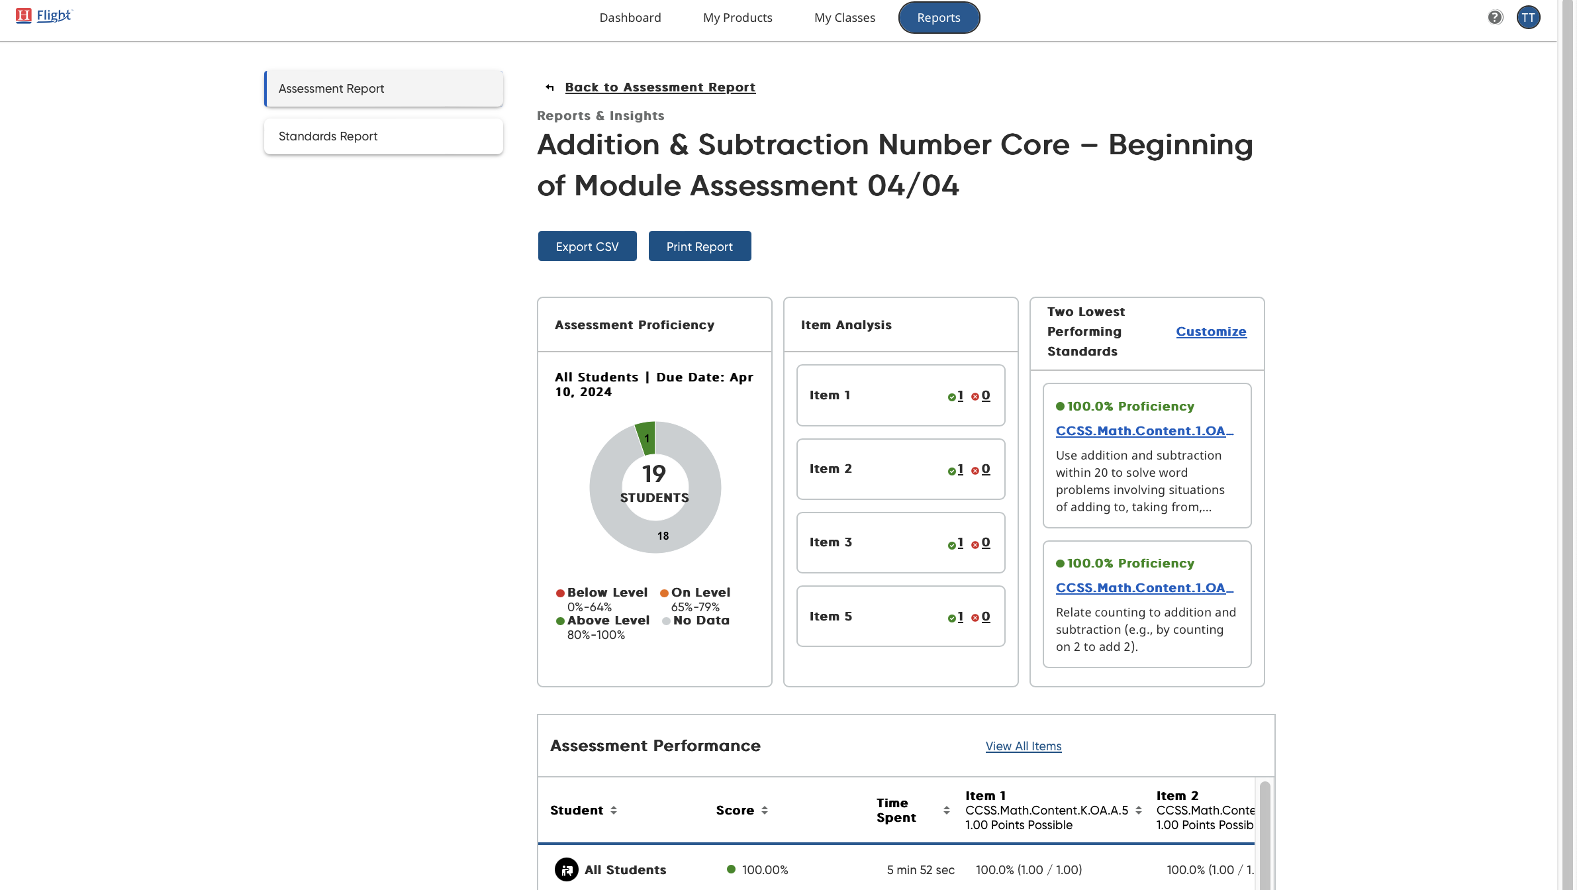Screen dimensions: 1577x890
Task: Click Item 1 correct count checkmark
Action: [952, 396]
